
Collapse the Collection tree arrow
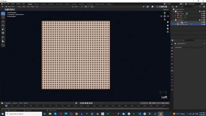(174, 12)
